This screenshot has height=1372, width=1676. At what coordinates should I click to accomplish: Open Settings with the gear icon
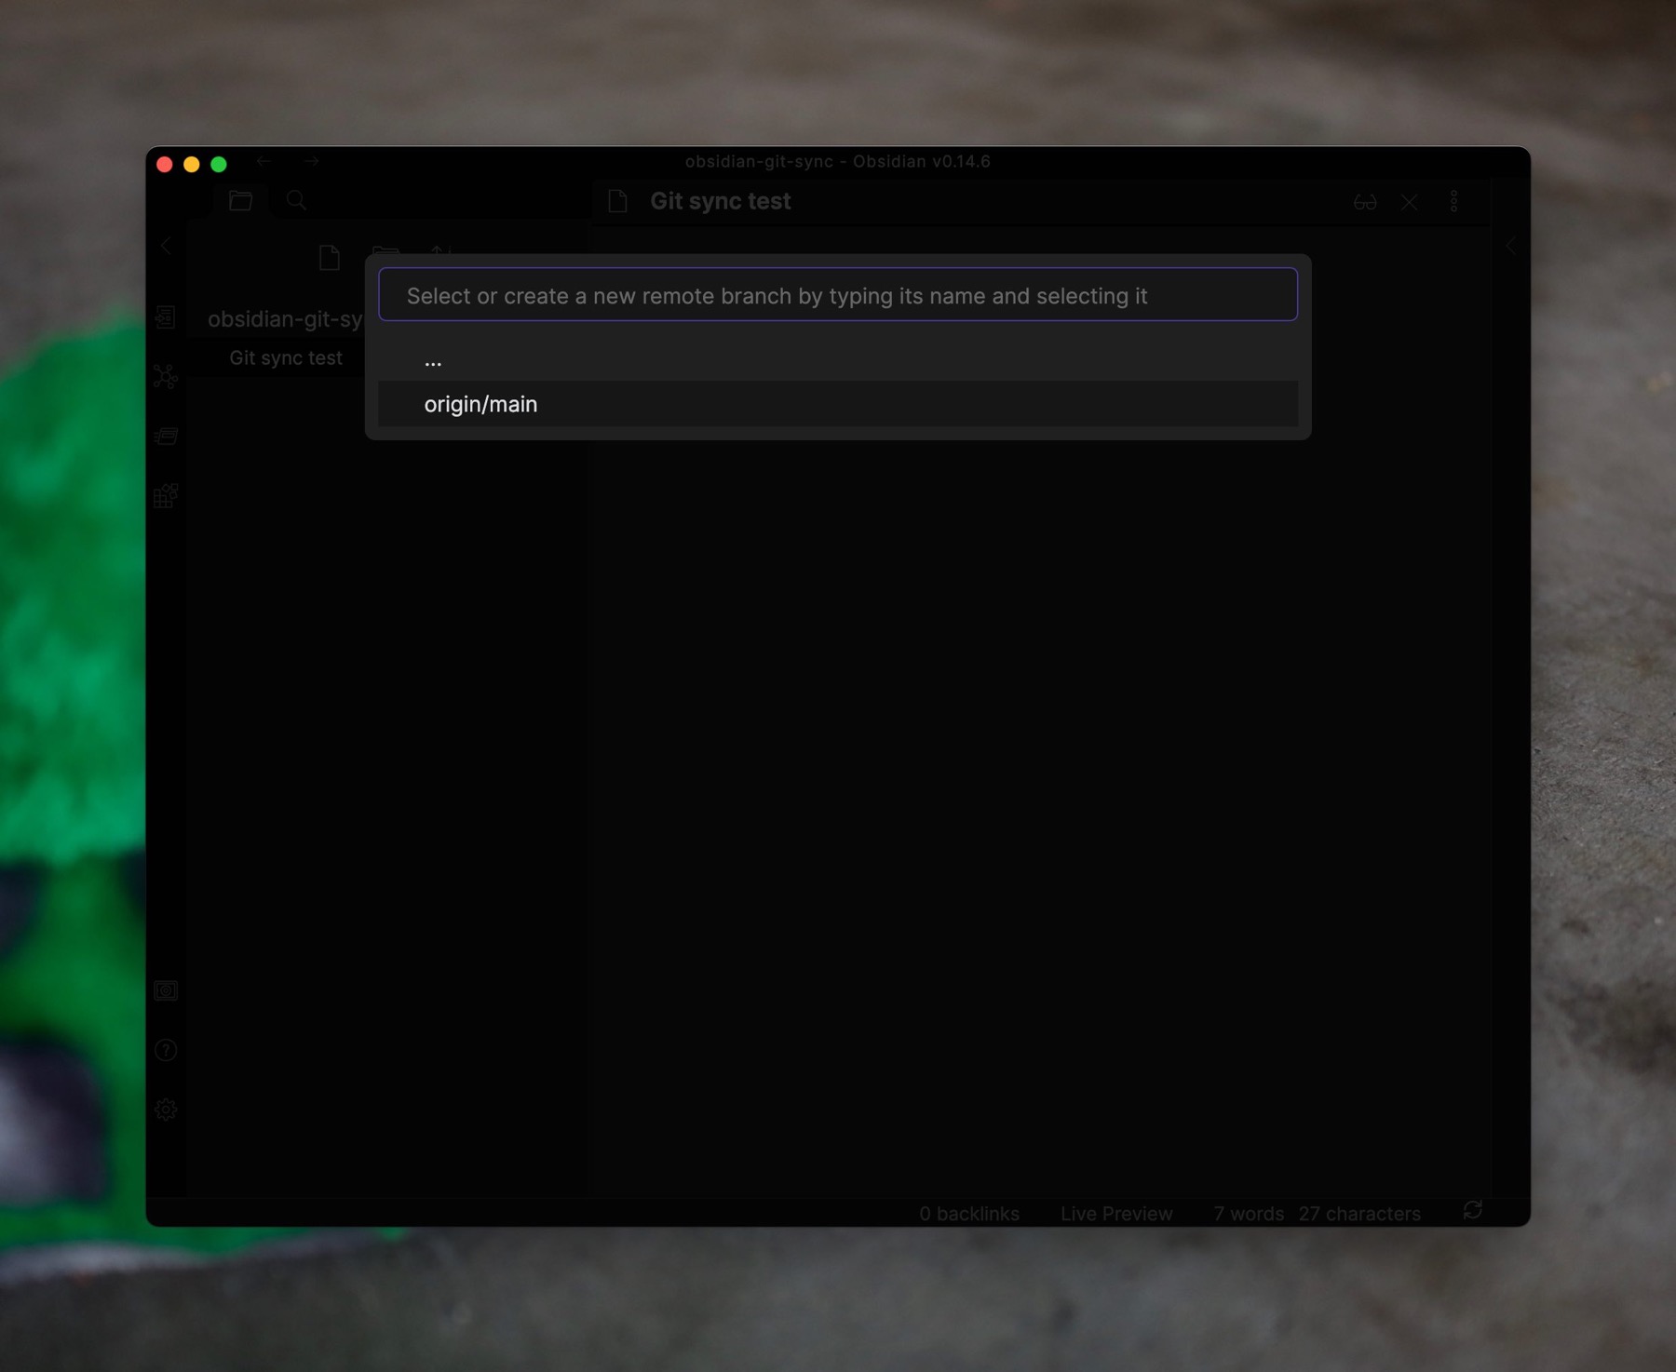166,1110
